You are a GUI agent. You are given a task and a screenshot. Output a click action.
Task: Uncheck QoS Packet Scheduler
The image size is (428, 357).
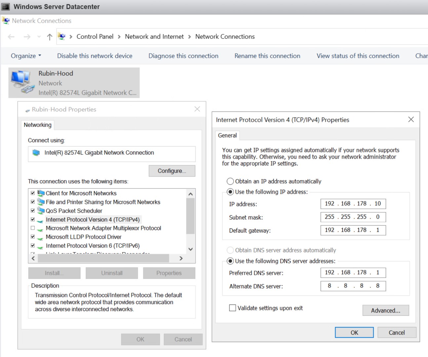click(33, 211)
